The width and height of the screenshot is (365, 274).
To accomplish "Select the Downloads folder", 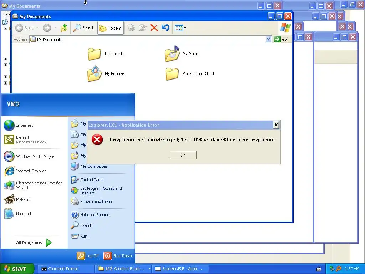I will [x=106, y=54].
